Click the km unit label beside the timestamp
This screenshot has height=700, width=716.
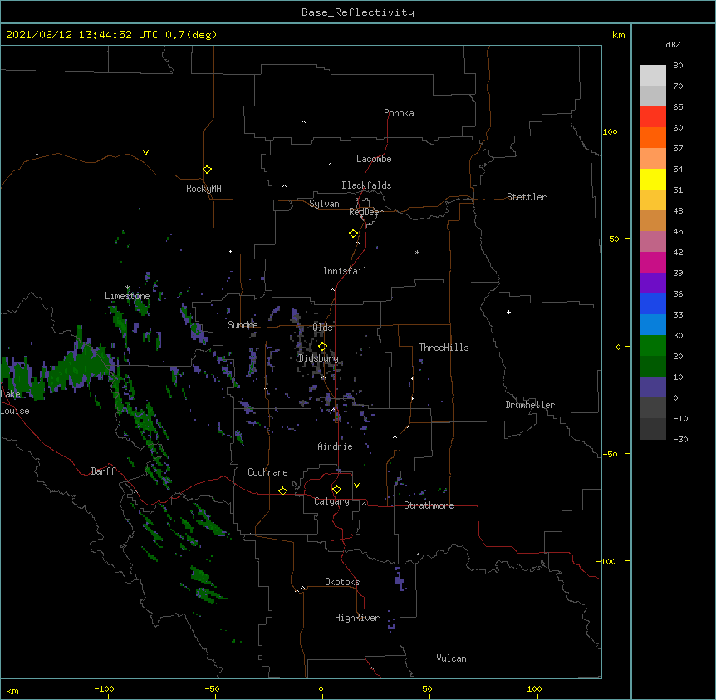(x=618, y=35)
